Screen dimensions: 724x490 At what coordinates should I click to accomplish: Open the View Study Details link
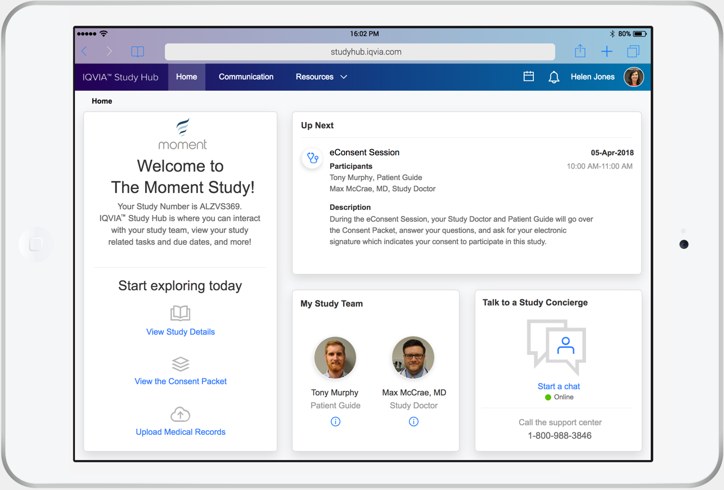(180, 332)
